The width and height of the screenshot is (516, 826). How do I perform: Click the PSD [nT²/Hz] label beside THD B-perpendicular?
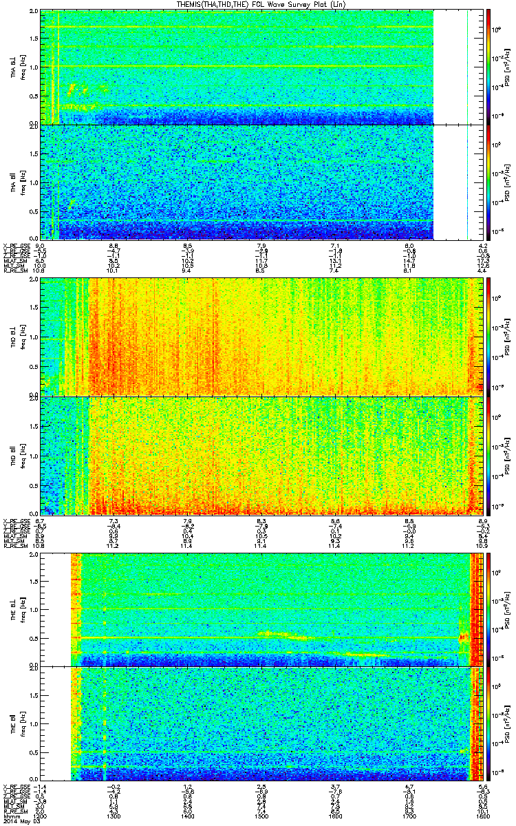tap(507, 337)
